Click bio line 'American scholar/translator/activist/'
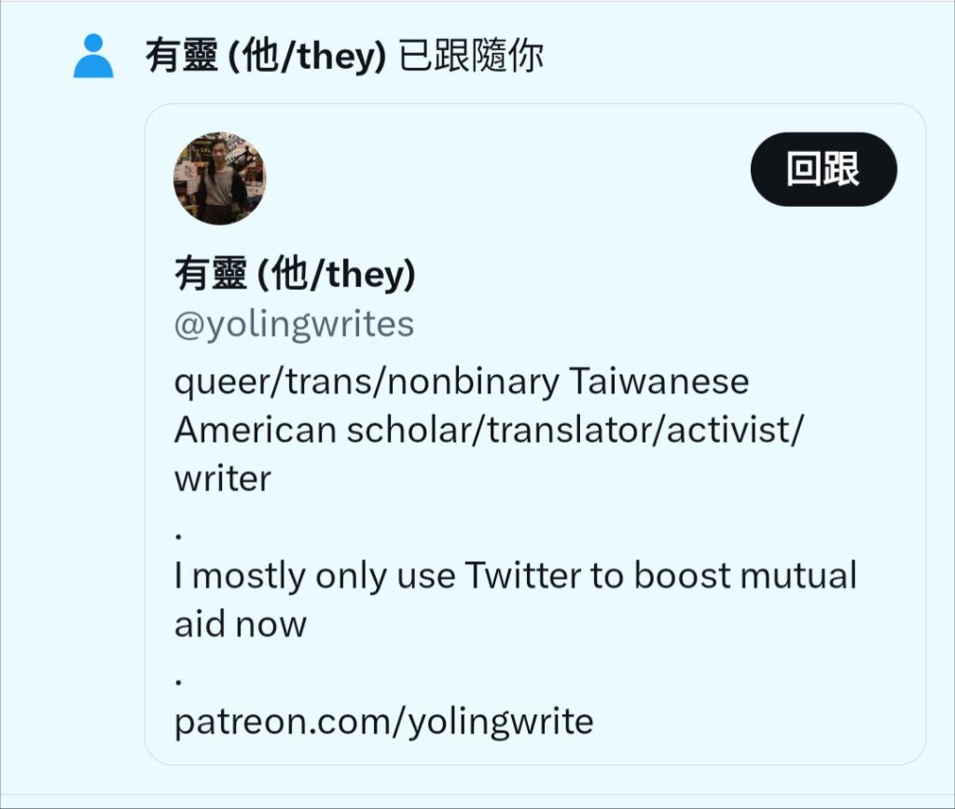Viewport: 955px width, 809px height. 489,431
